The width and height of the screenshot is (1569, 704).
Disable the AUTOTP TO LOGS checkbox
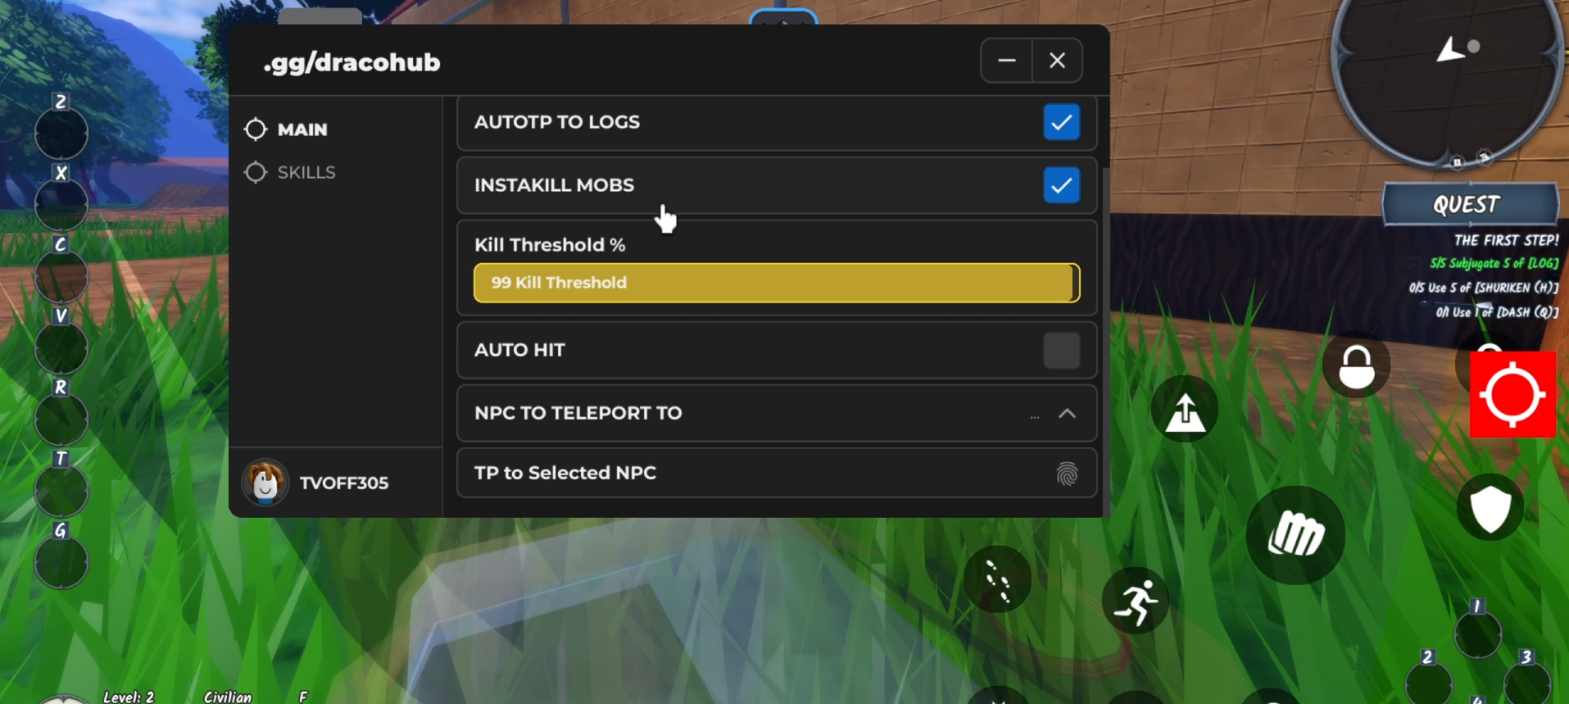click(x=1061, y=122)
